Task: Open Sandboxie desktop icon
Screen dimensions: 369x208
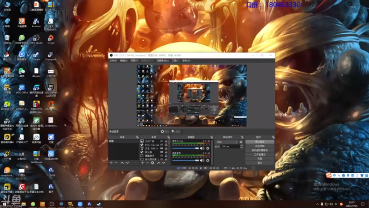Action: [36, 157]
